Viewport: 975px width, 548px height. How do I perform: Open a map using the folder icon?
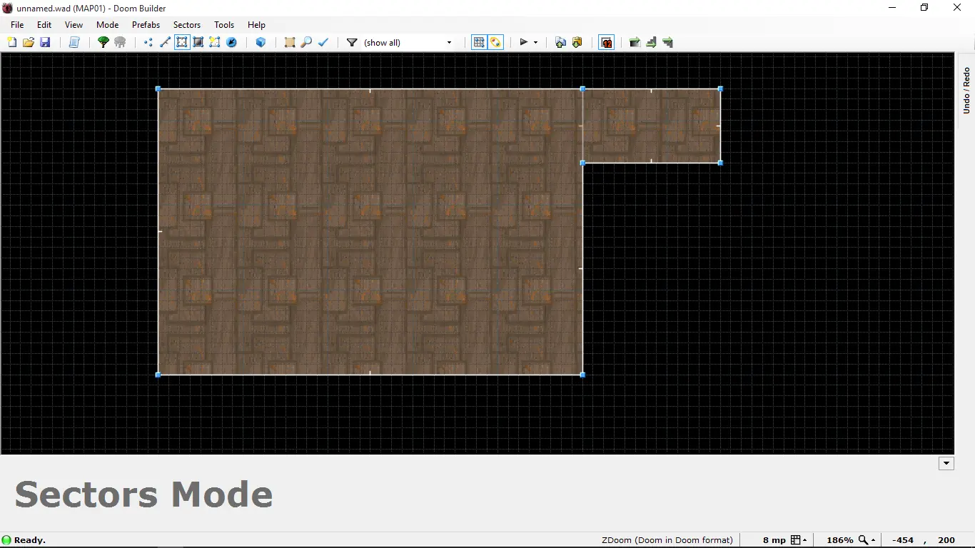[x=29, y=43]
